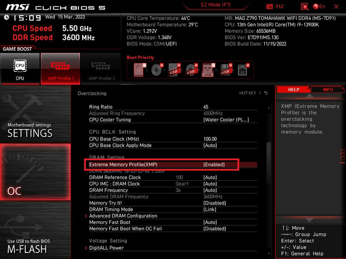Click the DDR Speed 3600 MHz readout
Image resolution: width=346 pixels, height=259 pixels.
point(54,37)
